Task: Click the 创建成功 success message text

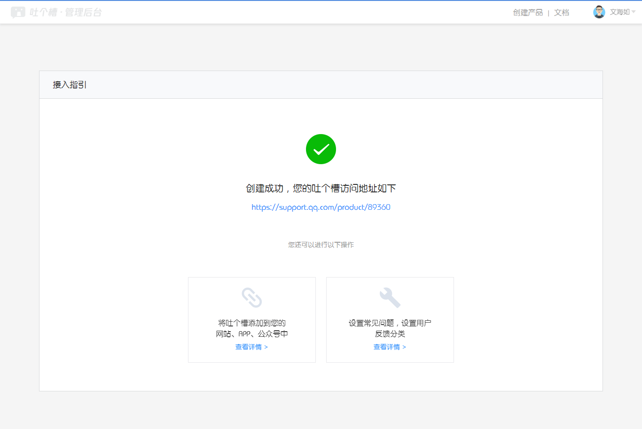Action: (x=321, y=189)
